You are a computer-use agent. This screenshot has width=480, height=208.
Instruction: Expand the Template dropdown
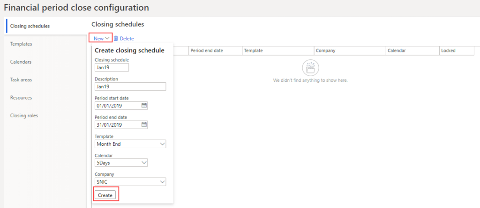[x=162, y=144]
